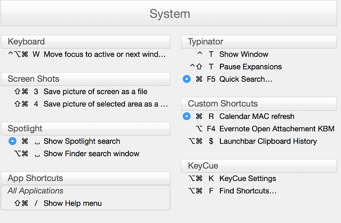
Task: Select the Custom Shortcuts section header
Action: [x=259, y=104]
